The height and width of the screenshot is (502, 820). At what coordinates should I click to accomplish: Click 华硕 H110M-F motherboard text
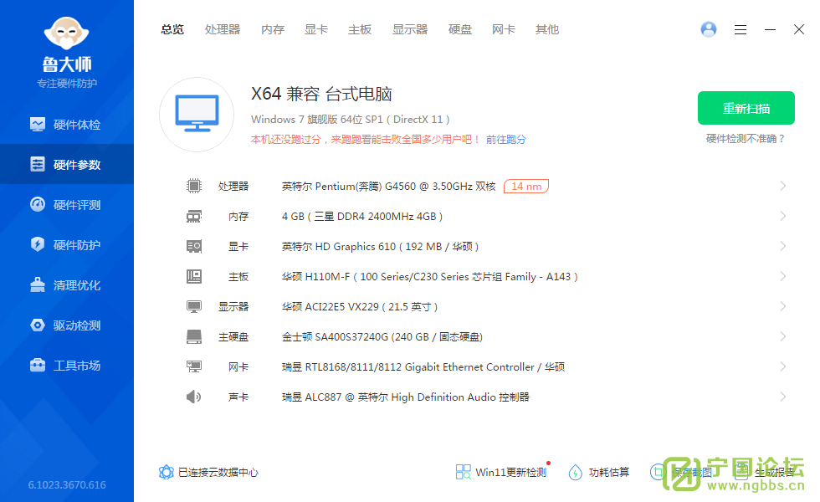429,277
